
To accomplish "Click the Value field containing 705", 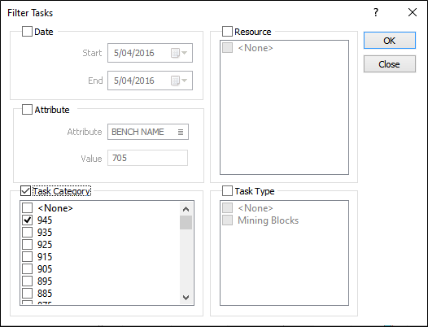I will point(147,158).
